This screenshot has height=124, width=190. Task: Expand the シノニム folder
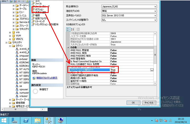[x=13, y=16]
